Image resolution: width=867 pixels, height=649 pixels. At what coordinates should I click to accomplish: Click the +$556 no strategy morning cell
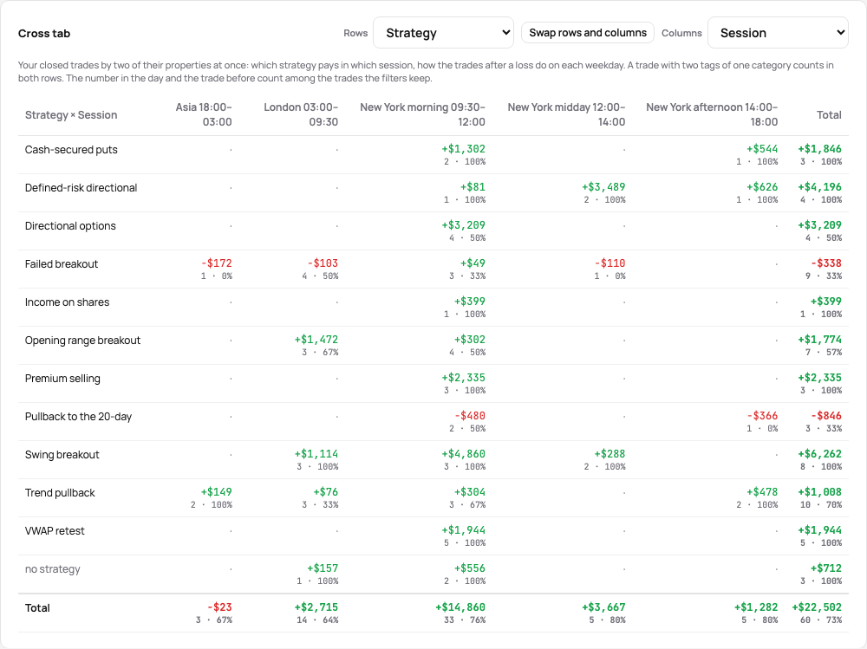coord(465,574)
